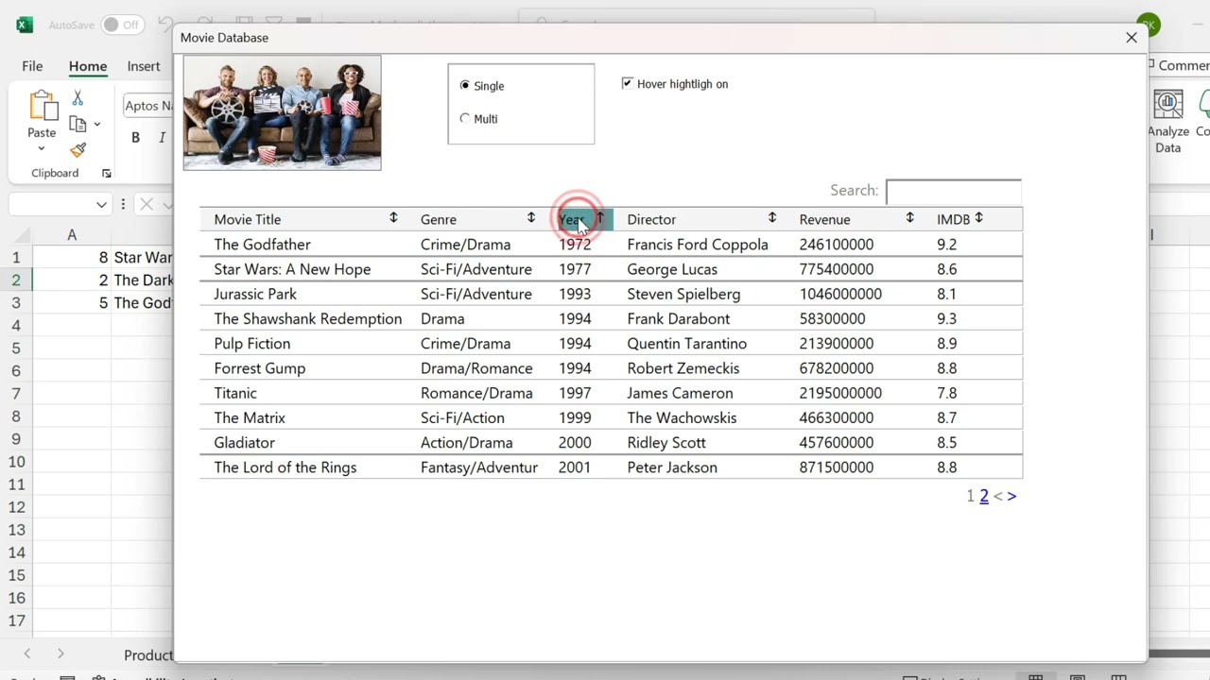Select The Godfather movie row
This screenshot has width=1210, height=680.
(x=611, y=244)
